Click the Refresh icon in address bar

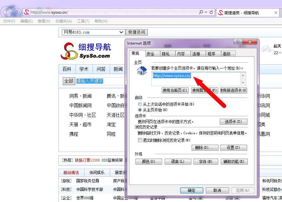(211, 12)
